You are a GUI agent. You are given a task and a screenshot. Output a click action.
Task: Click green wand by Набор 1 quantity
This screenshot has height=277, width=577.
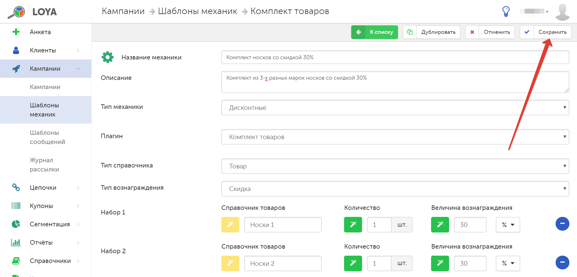pos(353,225)
